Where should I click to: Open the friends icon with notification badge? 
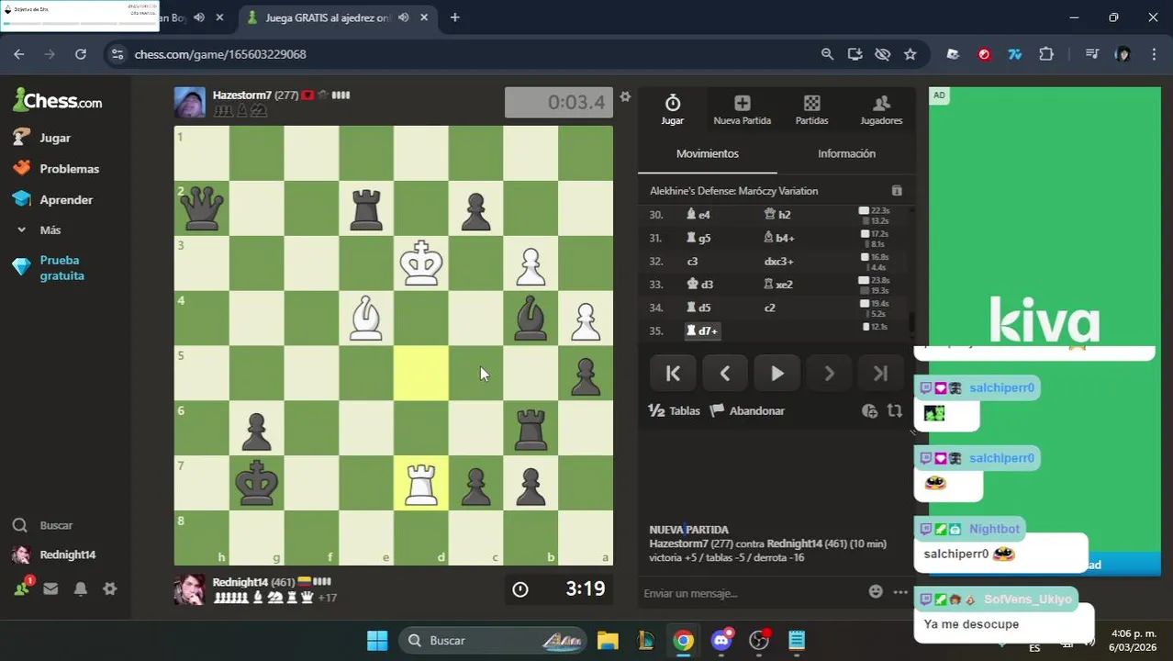tap(22, 588)
